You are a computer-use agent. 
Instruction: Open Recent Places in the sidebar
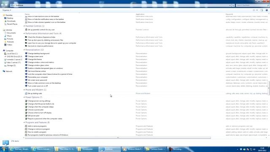click(x=12, y=24)
